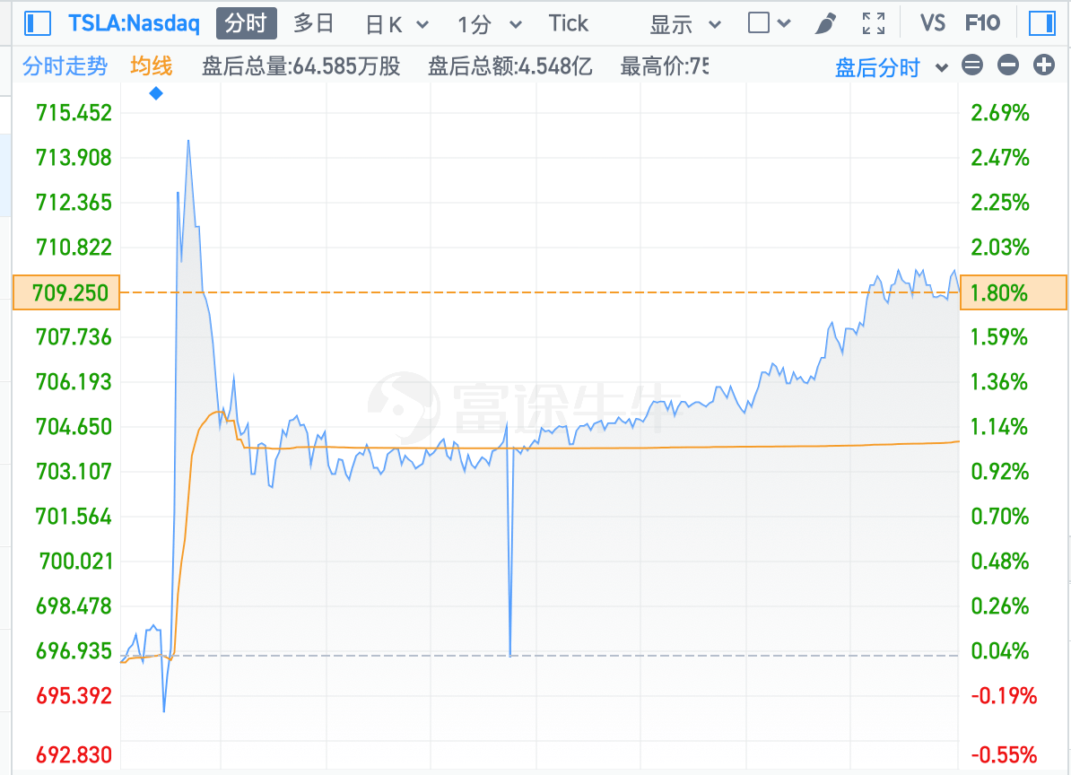Click the 1.80% percentage label
Viewport: 1071px width, 775px height.
click(x=1014, y=292)
